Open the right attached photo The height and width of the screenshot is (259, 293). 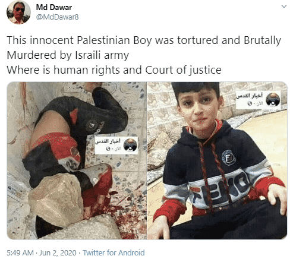(x=218, y=160)
